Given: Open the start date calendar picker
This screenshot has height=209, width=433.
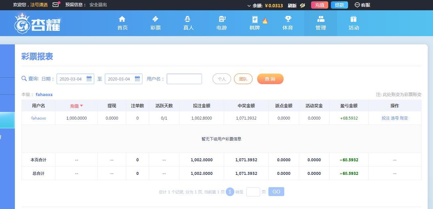Looking at the screenshot, I should coord(89,79).
